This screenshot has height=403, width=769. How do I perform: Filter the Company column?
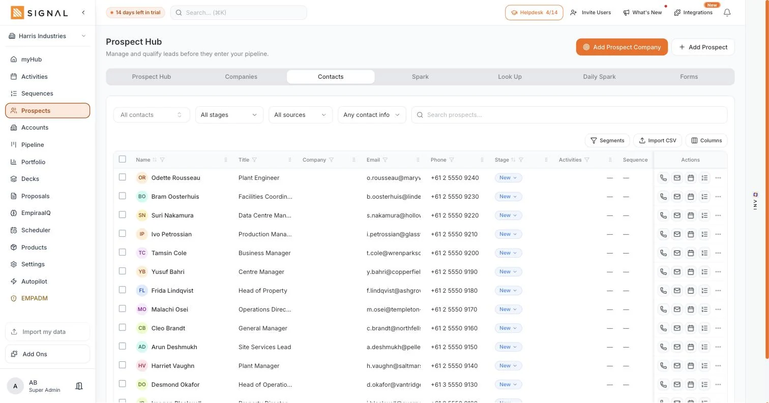point(331,160)
